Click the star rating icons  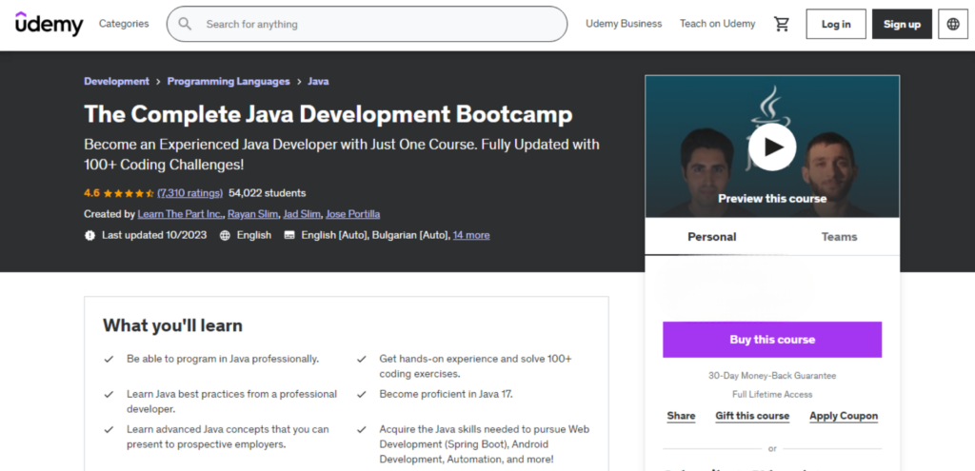pyautogui.click(x=129, y=193)
